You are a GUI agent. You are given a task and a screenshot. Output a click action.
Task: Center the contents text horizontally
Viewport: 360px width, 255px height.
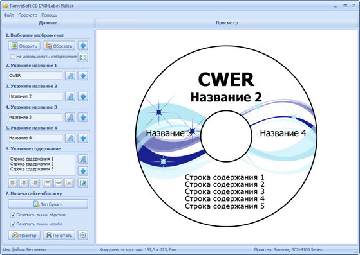[x=24, y=183]
